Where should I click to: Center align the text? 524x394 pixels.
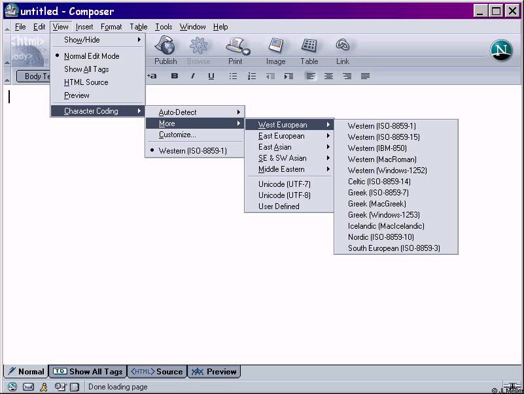point(329,76)
